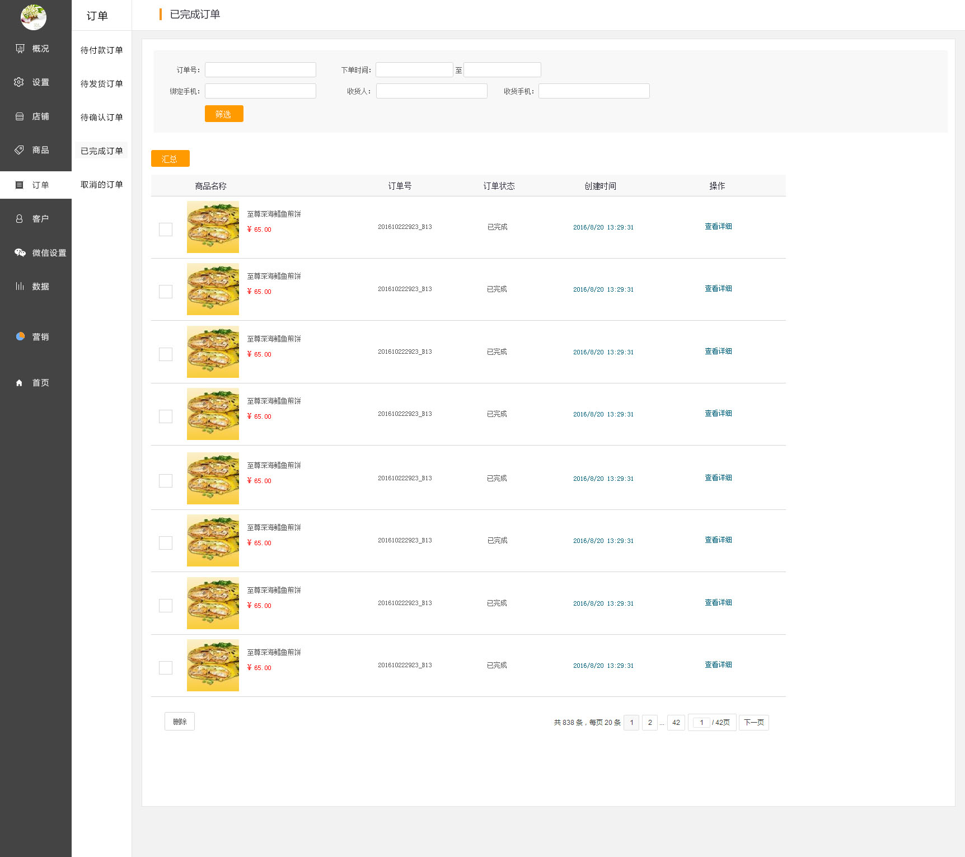Switch to 待付款订单 submenu

click(101, 50)
